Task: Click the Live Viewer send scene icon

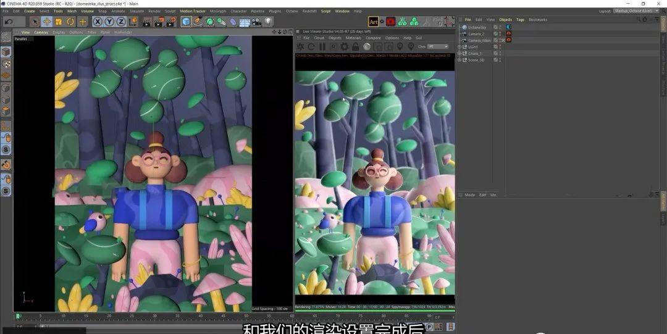Action: coord(300,46)
